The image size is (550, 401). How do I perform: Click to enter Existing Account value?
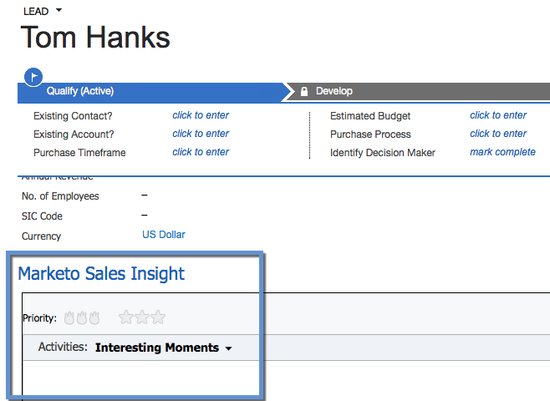(201, 134)
